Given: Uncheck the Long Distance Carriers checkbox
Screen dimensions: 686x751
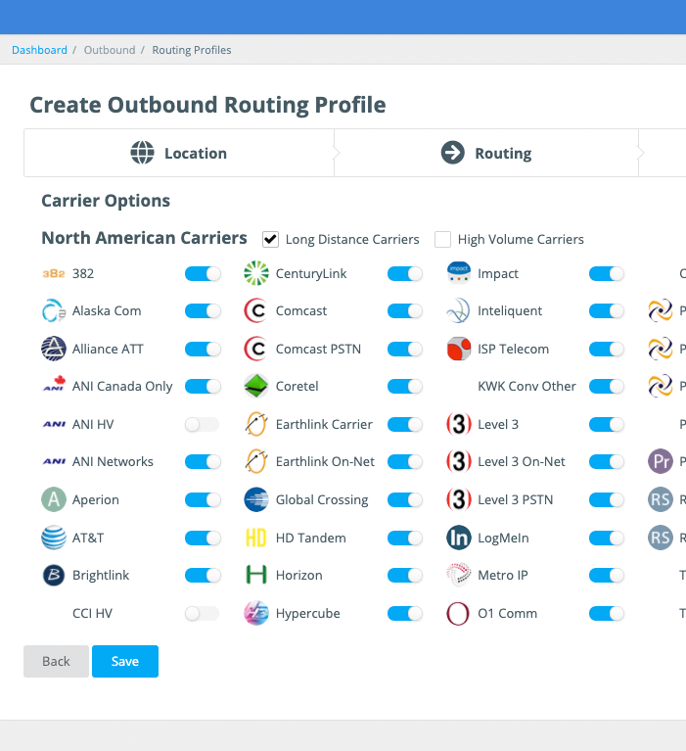Looking at the screenshot, I should click(270, 239).
